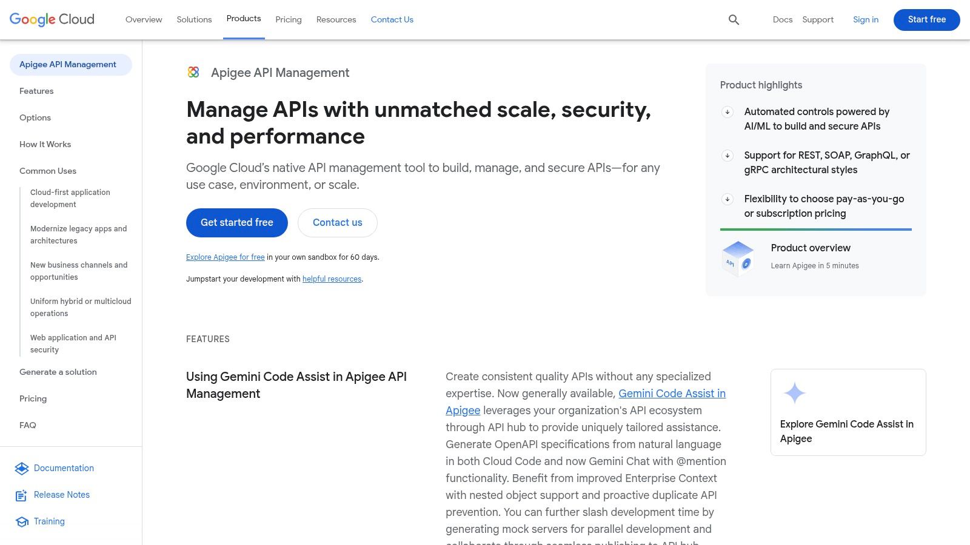Select Modernize legacy apps and architectures
The height and width of the screenshot is (545, 970).
(79, 235)
